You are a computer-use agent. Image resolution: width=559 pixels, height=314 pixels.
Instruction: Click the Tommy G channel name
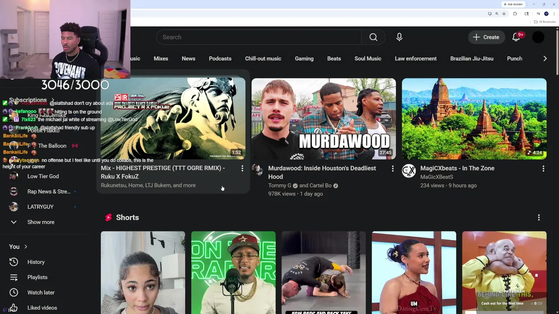coord(279,185)
